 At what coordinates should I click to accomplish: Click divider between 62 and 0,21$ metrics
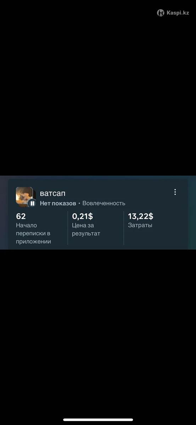coord(68,228)
